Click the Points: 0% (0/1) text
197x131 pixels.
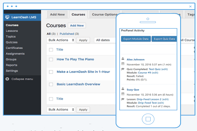coord(137,80)
